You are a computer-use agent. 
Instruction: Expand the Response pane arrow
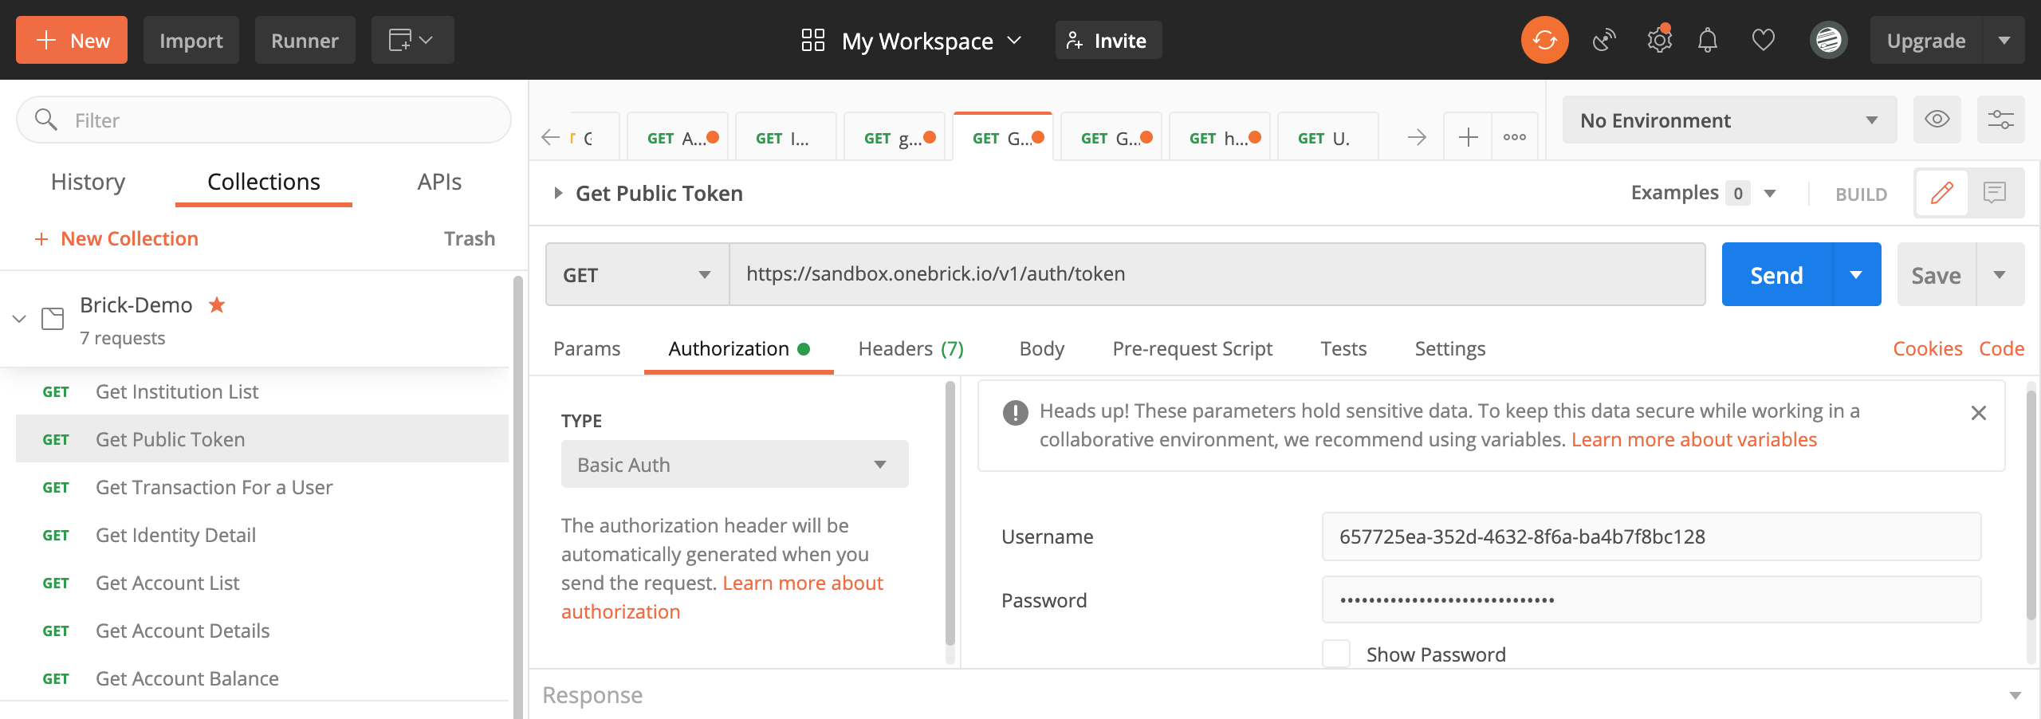point(2015,695)
